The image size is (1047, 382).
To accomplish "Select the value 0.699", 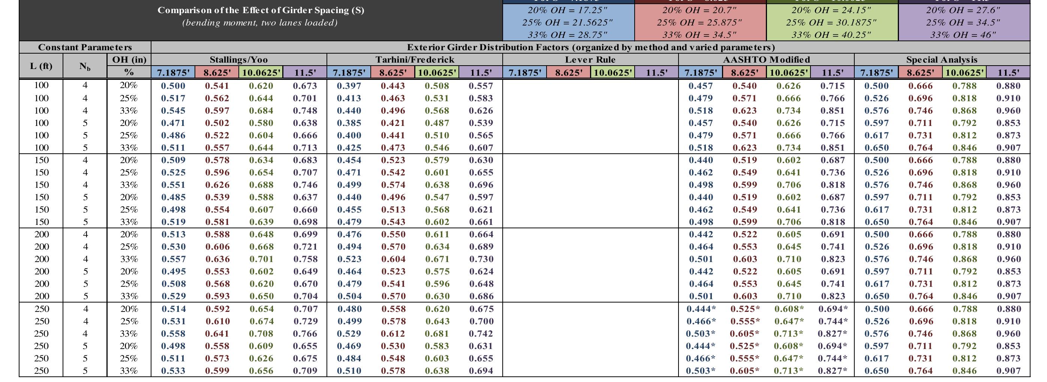I will pyautogui.click(x=305, y=234).
